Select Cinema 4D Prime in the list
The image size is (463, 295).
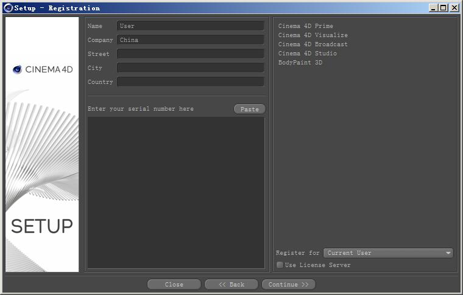click(306, 26)
